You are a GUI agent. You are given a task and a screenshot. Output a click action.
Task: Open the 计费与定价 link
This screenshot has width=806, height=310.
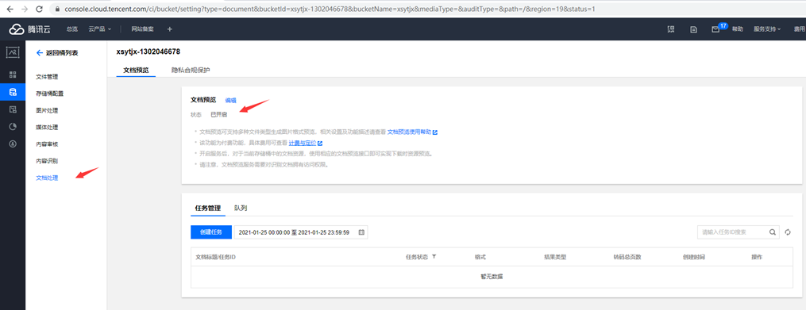[x=306, y=144]
